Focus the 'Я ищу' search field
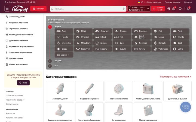The width and height of the screenshot is (196, 122). coord(88,9)
